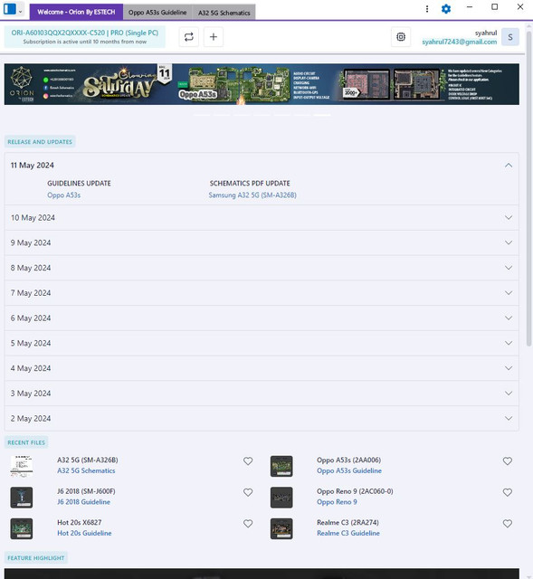Expand the 2 May 2024 section

coord(262,418)
